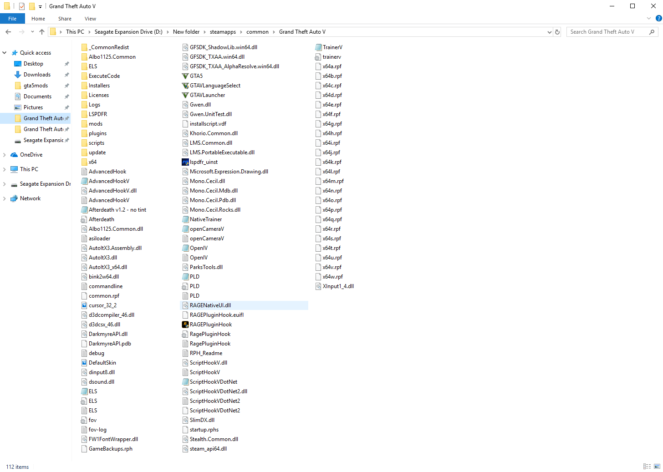Open gta5mods in Quick access
The height and width of the screenshot is (472, 663).
pos(36,86)
